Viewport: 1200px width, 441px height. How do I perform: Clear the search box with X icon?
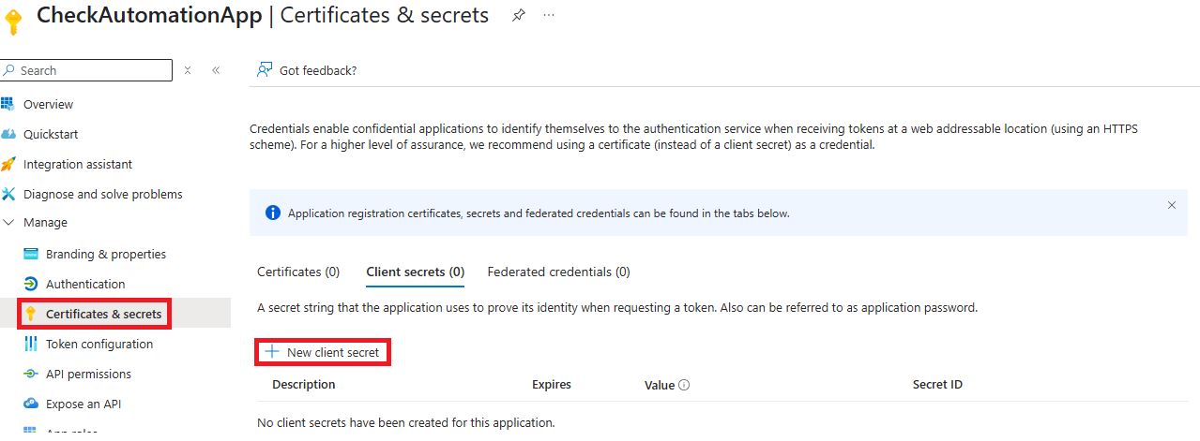pos(188,70)
